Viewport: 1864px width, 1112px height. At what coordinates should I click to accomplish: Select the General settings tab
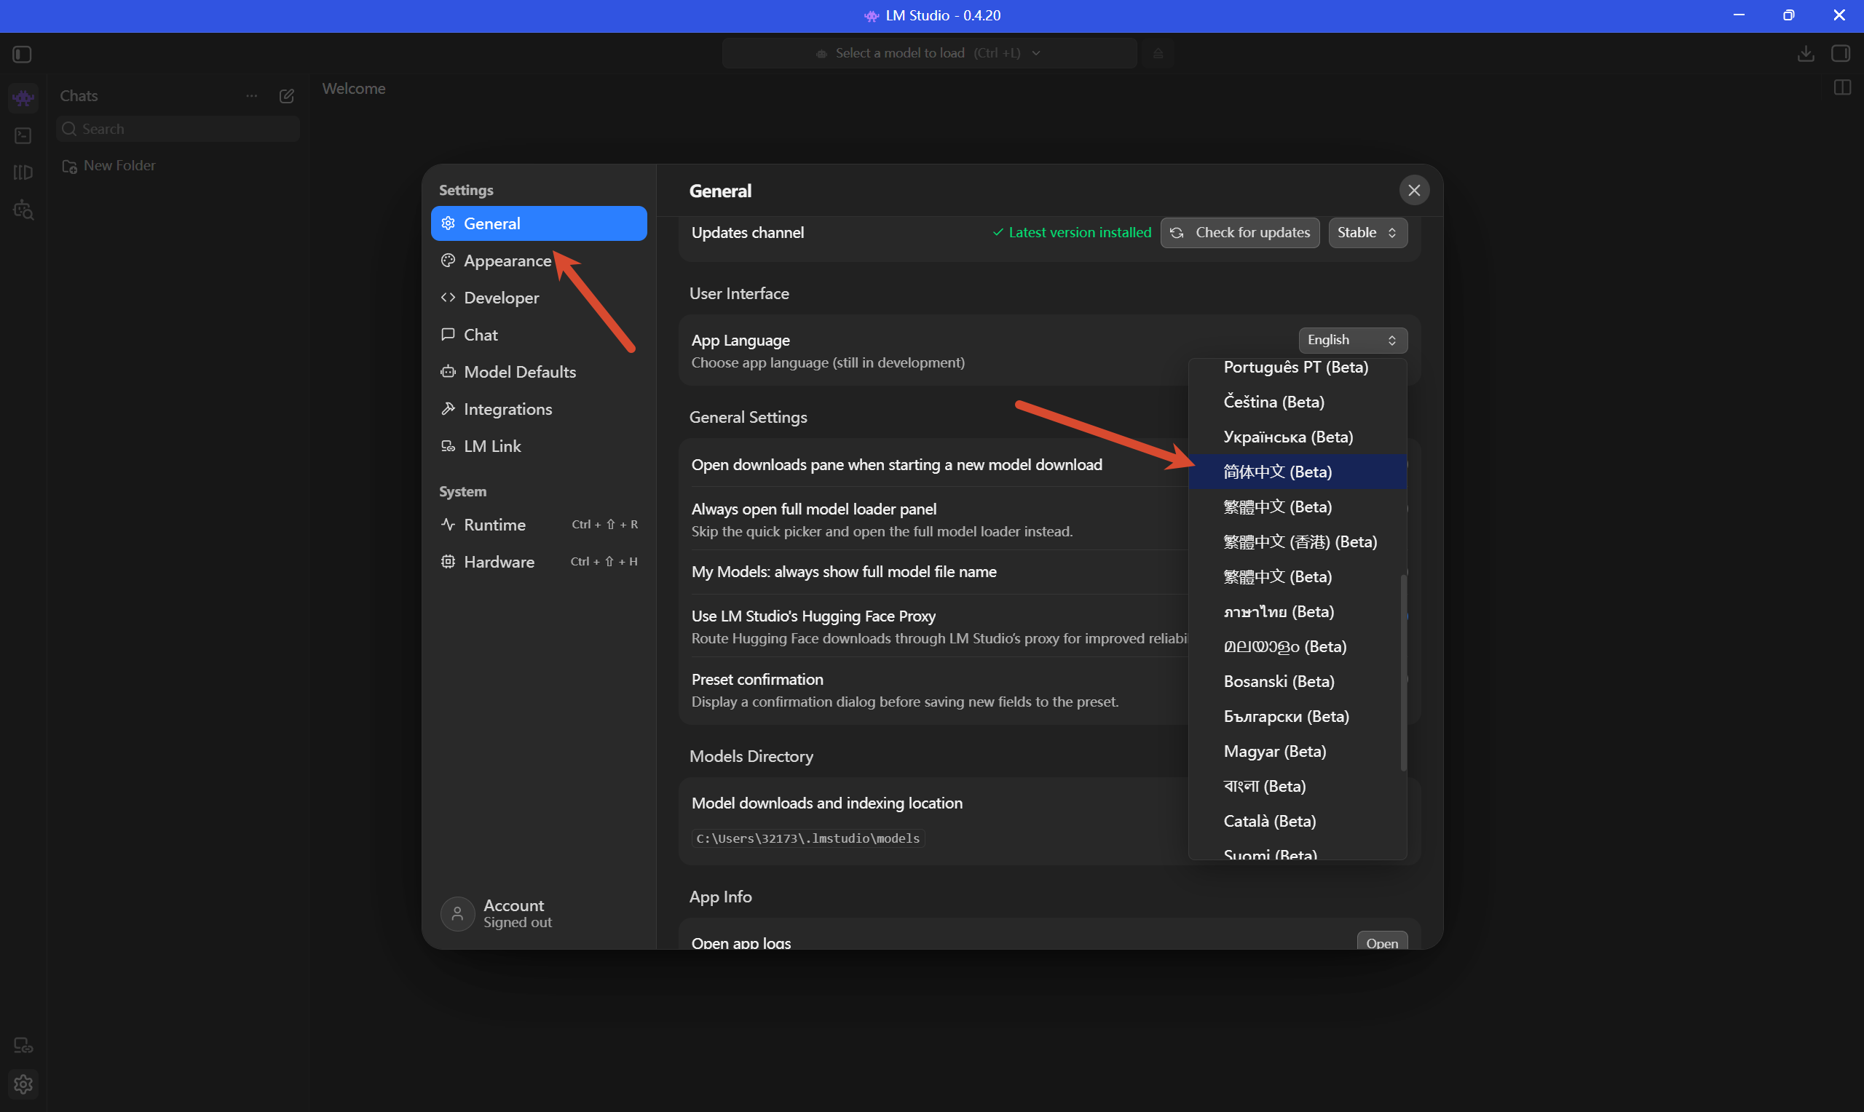[539, 223]
